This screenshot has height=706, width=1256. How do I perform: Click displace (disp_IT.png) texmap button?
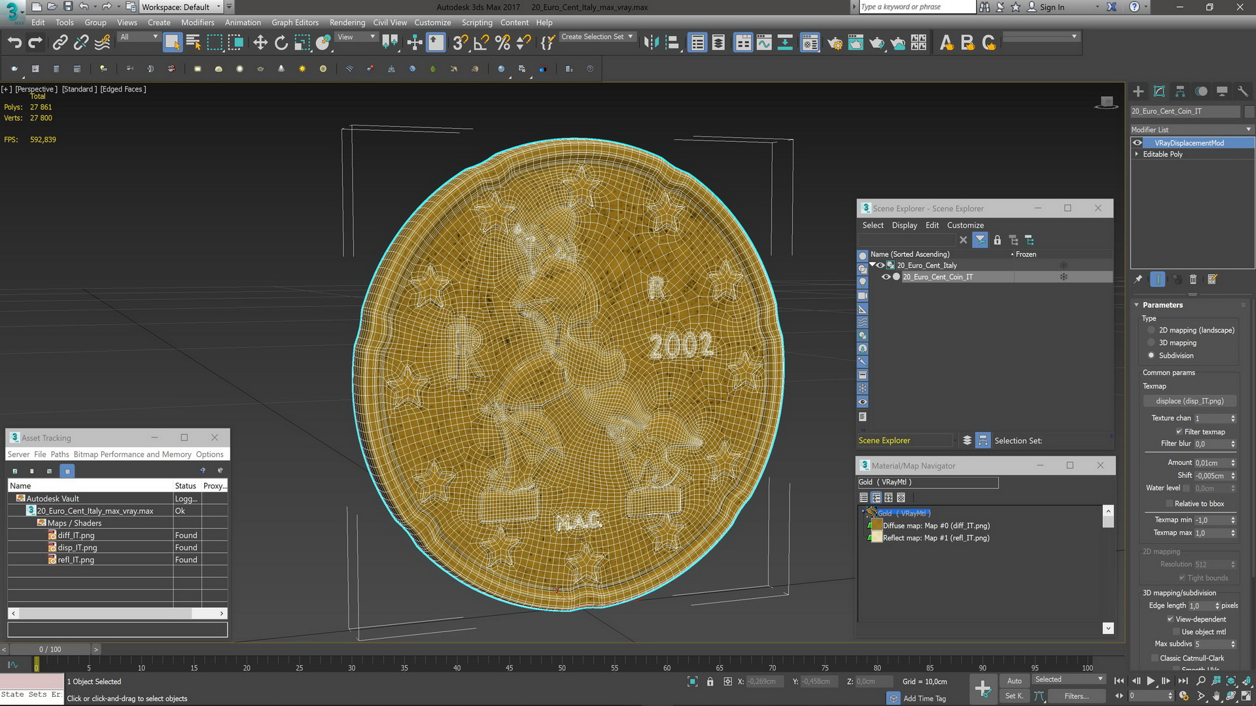click(1189, 401)
